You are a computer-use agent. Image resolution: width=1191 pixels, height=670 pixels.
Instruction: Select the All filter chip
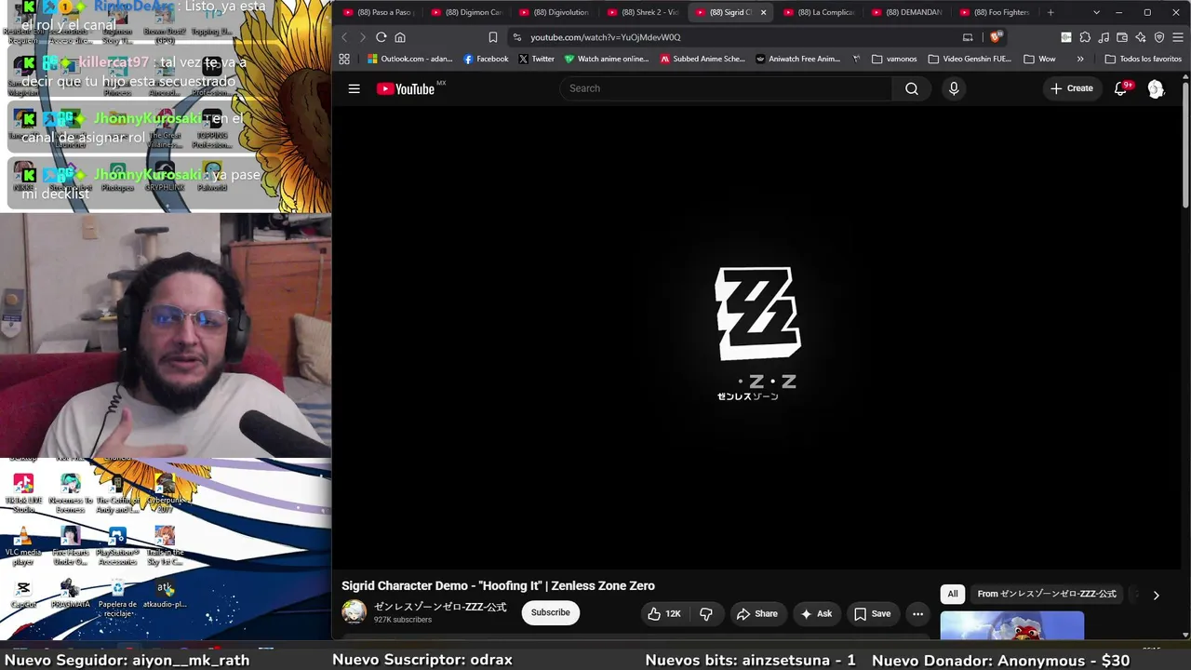[952, 594]
